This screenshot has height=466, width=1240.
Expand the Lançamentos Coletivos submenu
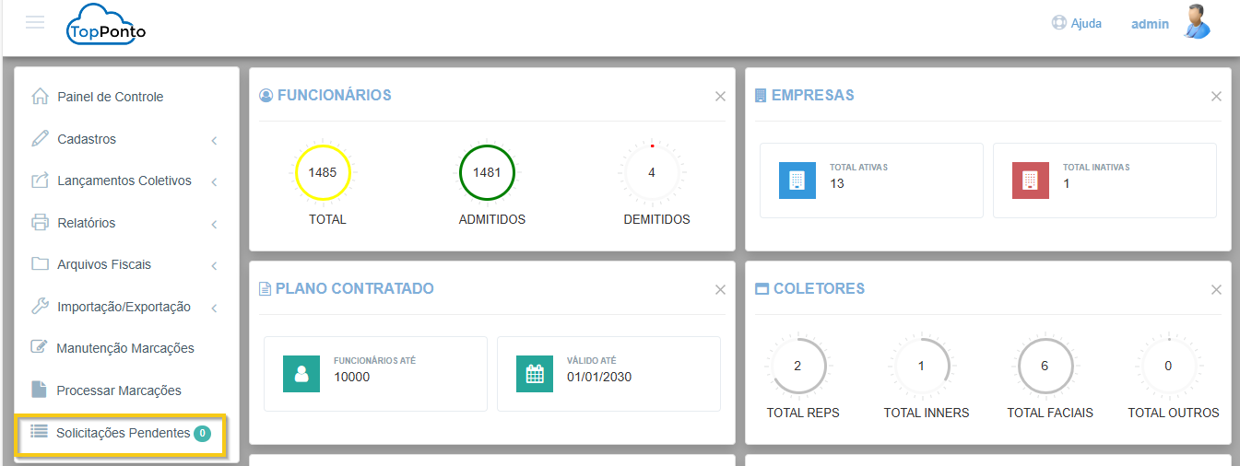click(214, 181)
